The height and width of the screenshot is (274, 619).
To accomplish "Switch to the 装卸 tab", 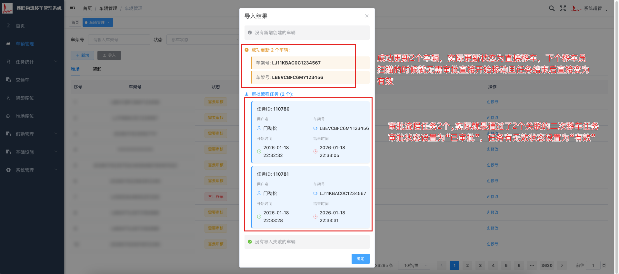I will coord(97,69).
